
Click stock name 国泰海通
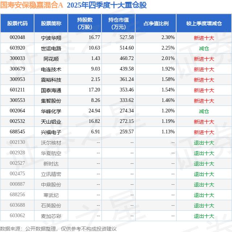[51, 90]
